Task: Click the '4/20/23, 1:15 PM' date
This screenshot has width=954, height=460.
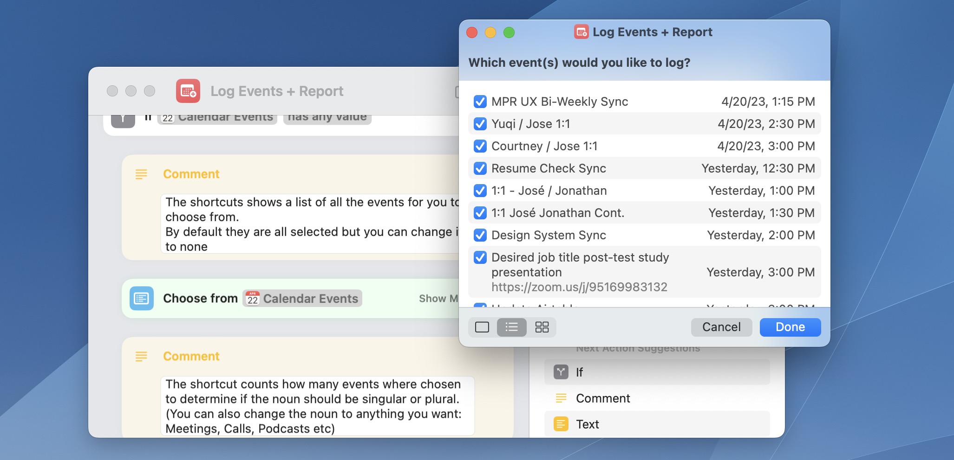Action: click(768, 102)
